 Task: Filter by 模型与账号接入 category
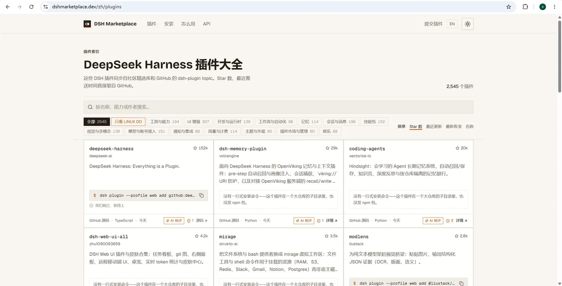coord(147,131)
